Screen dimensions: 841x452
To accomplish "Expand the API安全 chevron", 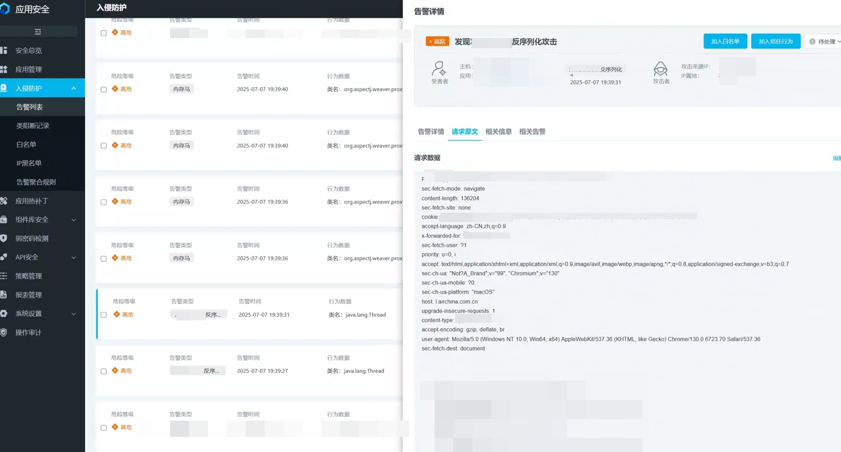I will [74, 257].
